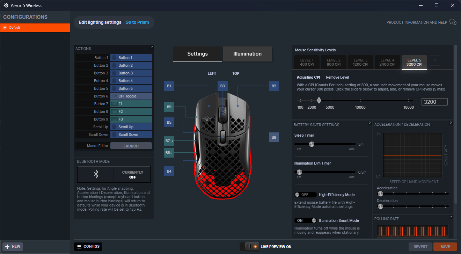The width and height of the screenshot is (461, 254).
Task: Add a new CPI level with plus
Action: [434, 60]
